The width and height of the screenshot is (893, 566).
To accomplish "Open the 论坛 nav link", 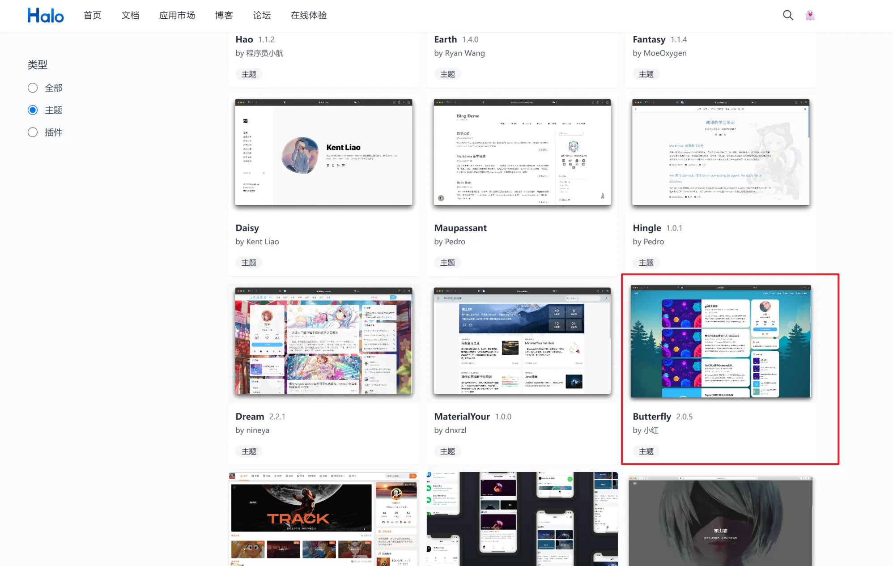I will point(262,16).
